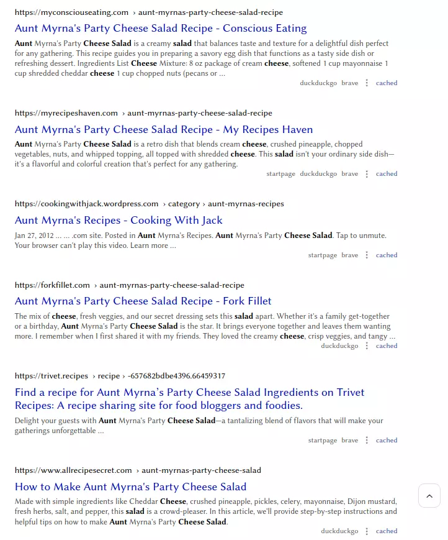View cached version of Cooking With Jack result
This screenshot has width=448, height=540.
[387, 255]
